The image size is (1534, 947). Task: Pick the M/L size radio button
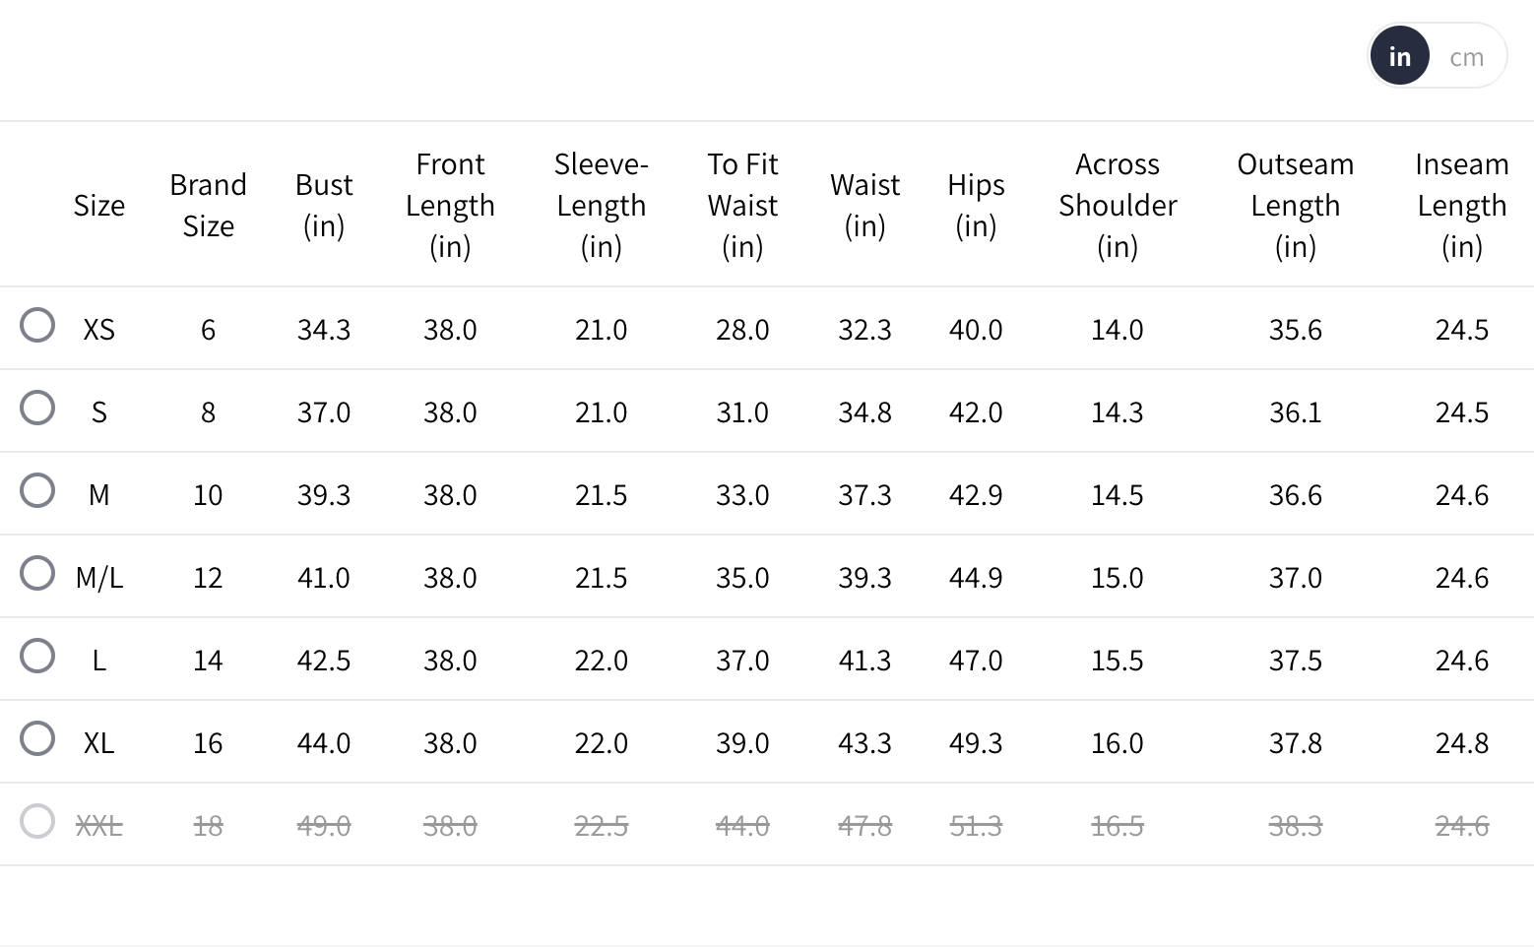37,573
